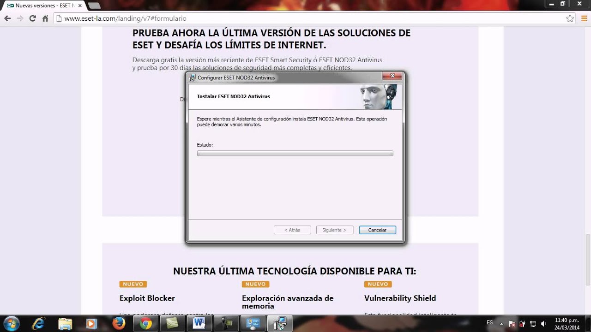Open Windows Explorer folder on the taskbar
The image size is (591, 332).
(65, 324)
